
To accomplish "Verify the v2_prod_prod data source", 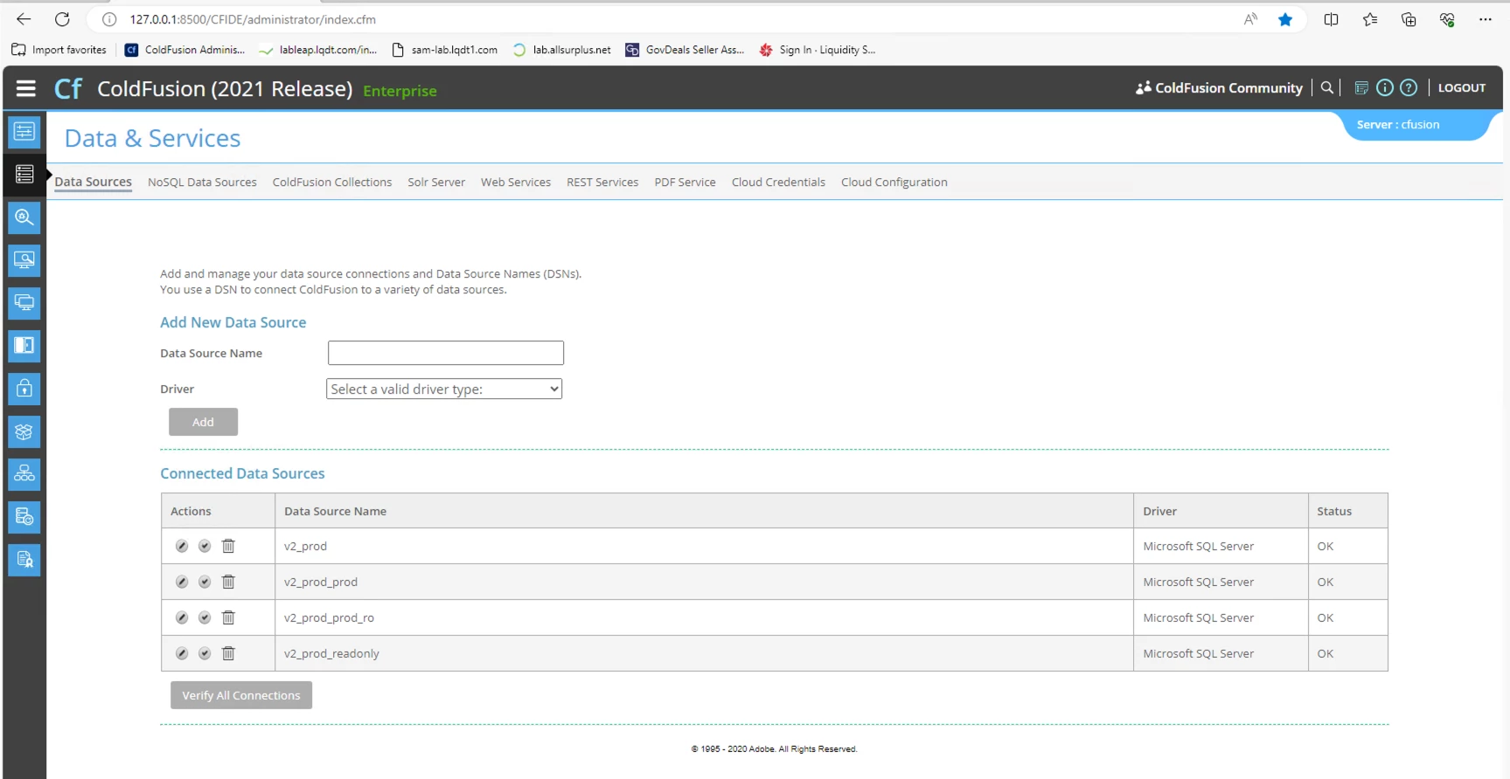I will (x=205, y=582).
